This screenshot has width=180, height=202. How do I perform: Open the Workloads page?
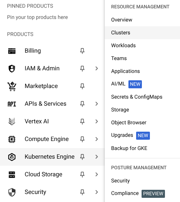(x=123, y=46)
